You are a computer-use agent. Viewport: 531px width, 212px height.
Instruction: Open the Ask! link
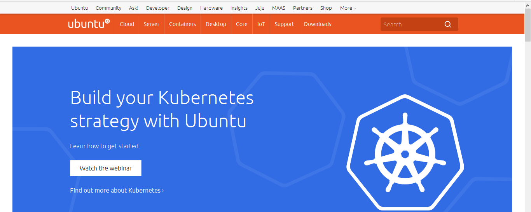tap(134, 8)
